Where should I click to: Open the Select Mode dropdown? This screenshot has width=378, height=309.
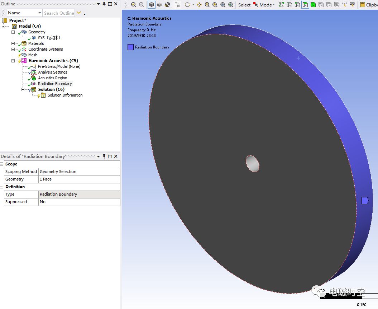264,5
